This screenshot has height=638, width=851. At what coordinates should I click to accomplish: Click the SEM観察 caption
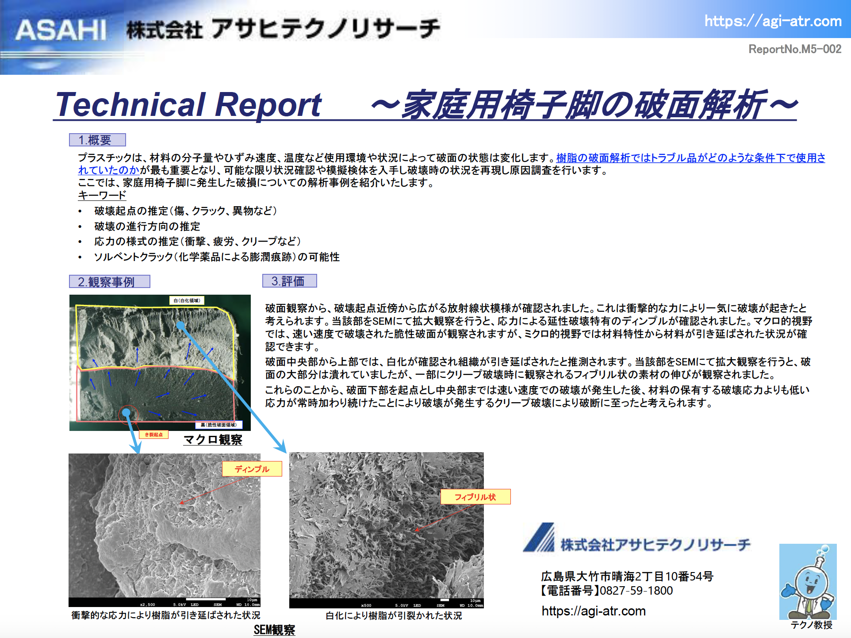(274, 630)
